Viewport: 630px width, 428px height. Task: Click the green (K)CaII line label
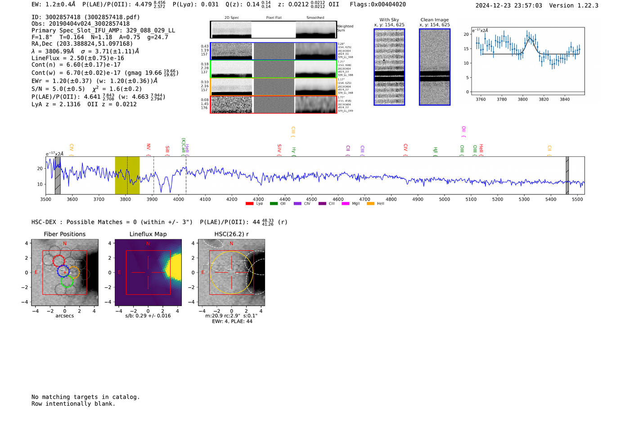[x=183, y=146]
